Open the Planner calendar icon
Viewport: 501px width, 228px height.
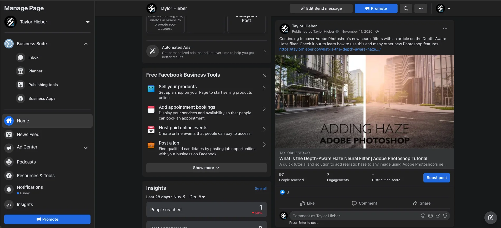coord(21,71)
